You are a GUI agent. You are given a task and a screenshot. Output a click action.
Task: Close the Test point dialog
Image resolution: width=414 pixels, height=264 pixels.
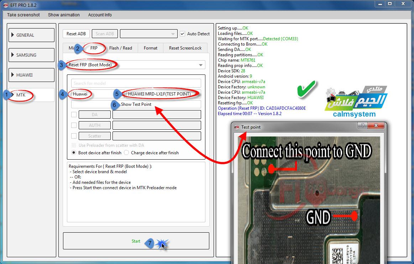tap(376, 125)
